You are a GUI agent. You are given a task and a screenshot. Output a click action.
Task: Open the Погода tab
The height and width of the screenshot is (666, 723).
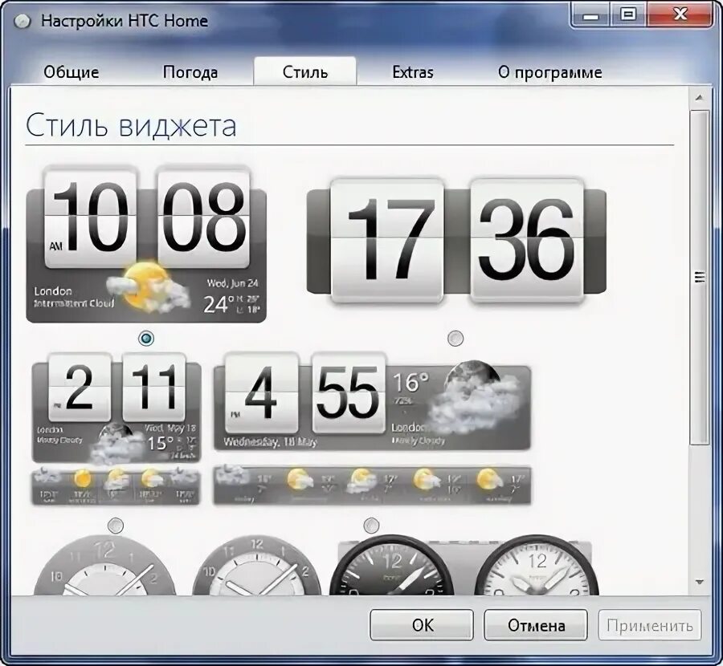(190, 71)
